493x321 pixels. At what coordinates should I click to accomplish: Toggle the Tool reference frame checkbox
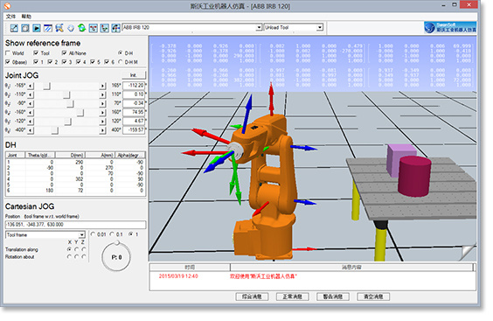pos(36,52)
